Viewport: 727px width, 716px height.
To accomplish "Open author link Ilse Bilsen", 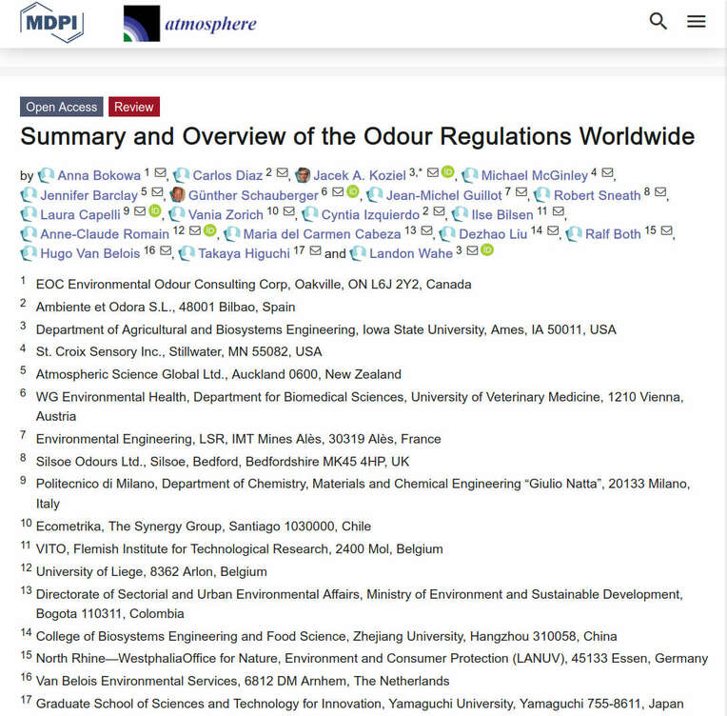I will coord(502,215).
